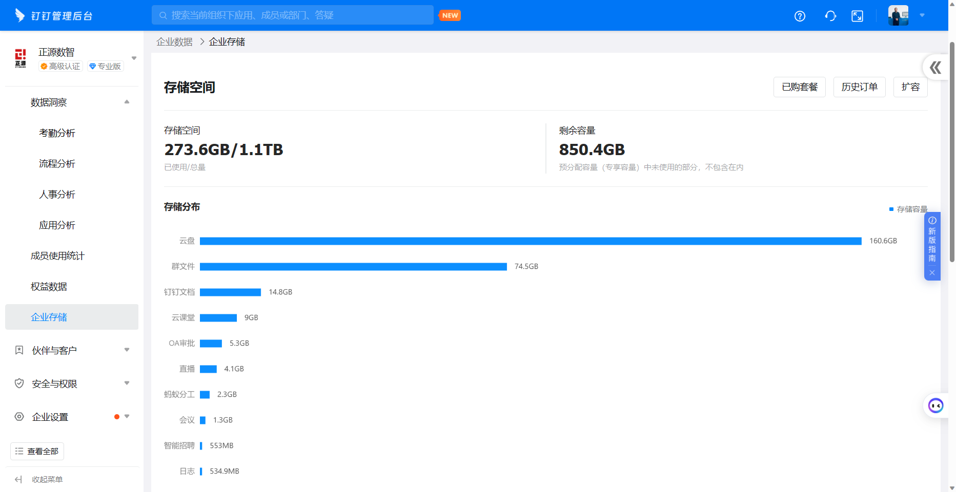The height and width of the screenshot is (492, 956).
Task: Click the 已购套餐 button
Action: click(x=800, y=87)
